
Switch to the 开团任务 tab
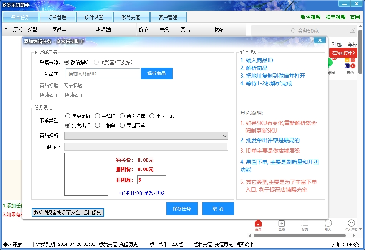click(20, 17)
